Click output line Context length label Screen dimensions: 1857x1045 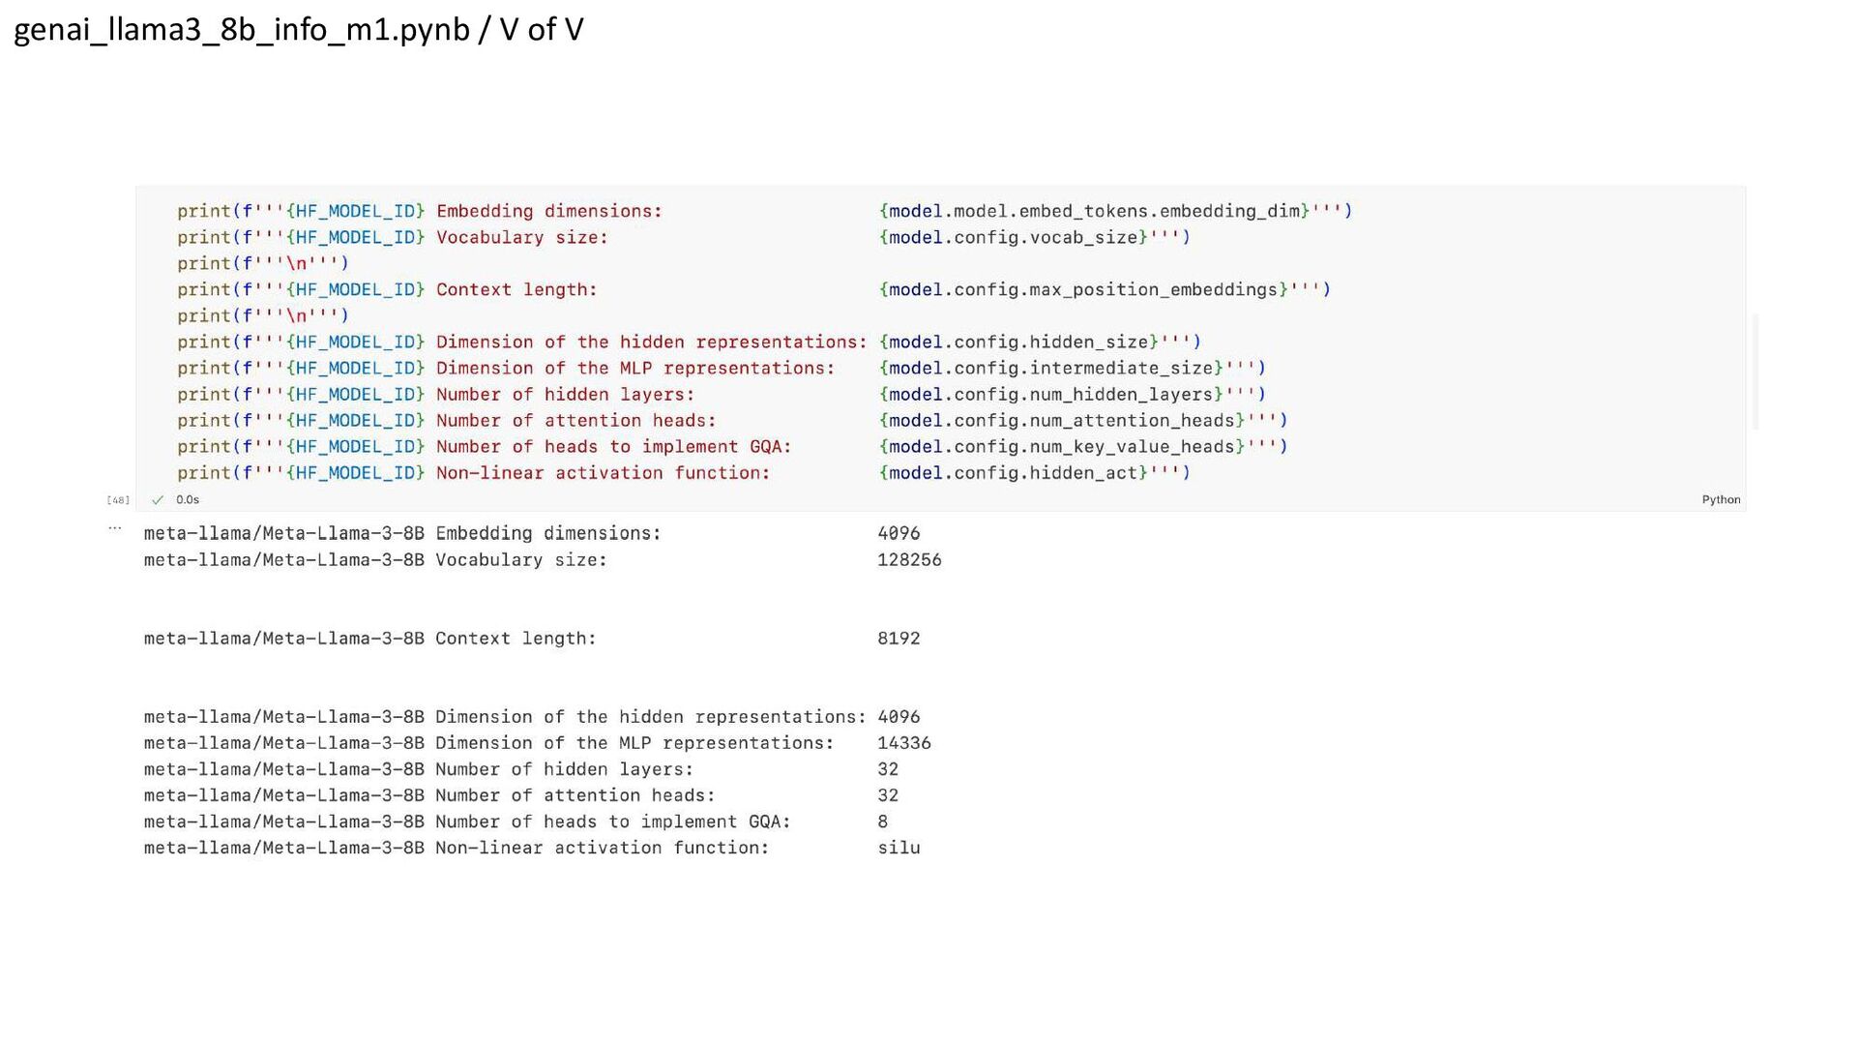(x=516, y=639)
